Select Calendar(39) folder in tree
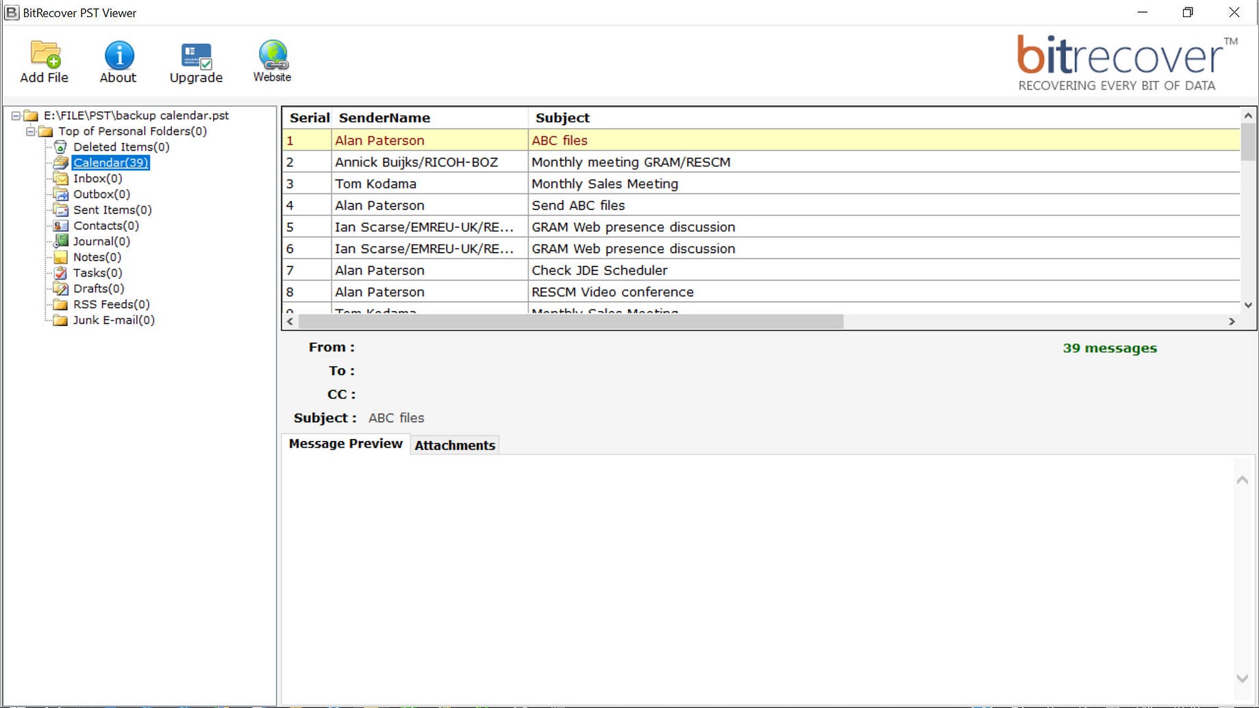The width and height of the screenshot is (1259, 708). point(110,162)
